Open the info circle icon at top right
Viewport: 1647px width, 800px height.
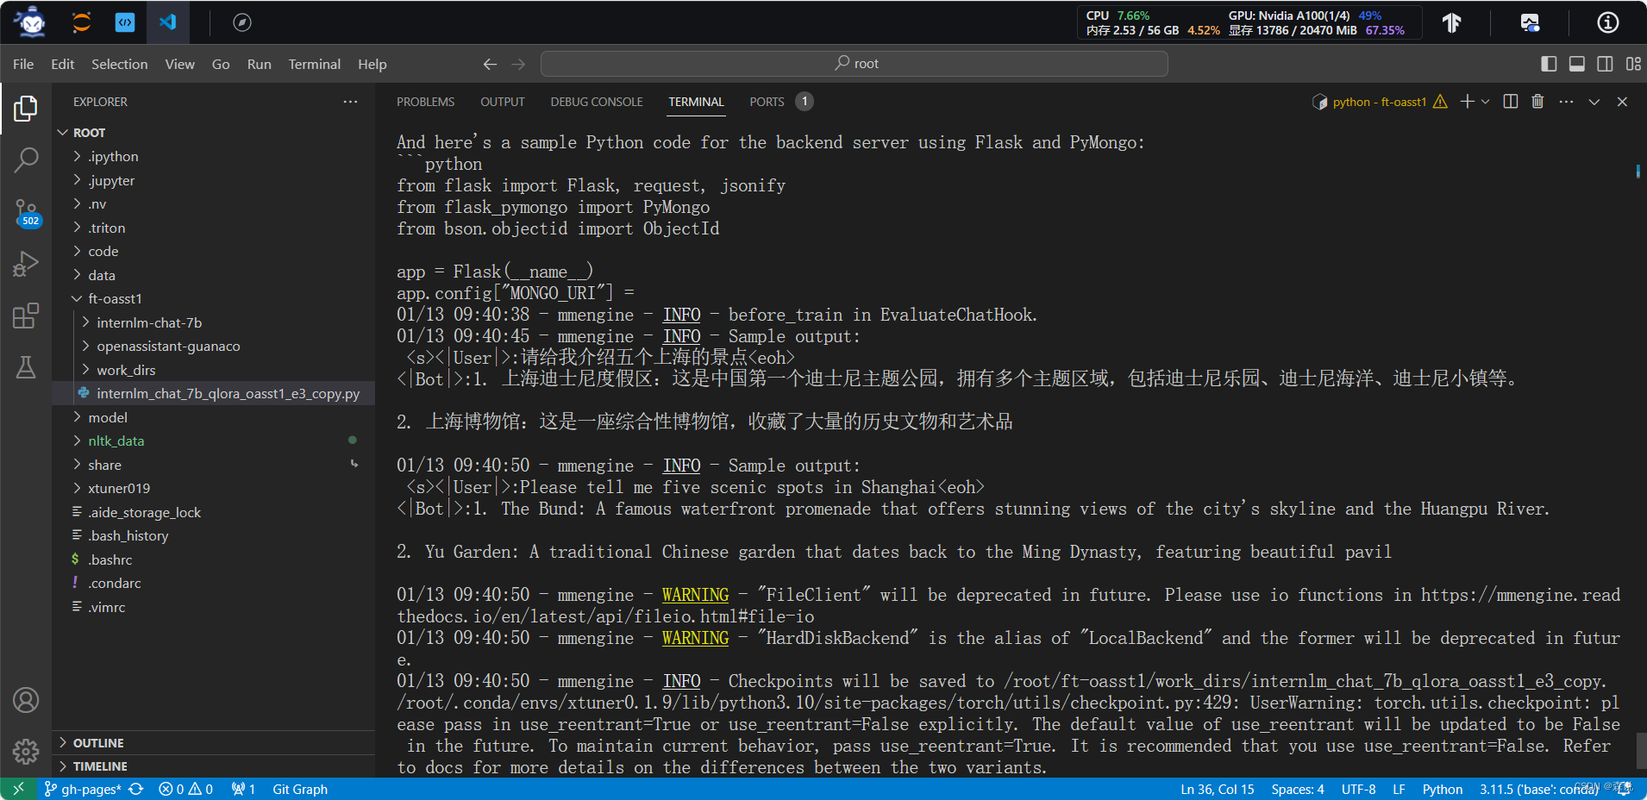point(1608,22)
